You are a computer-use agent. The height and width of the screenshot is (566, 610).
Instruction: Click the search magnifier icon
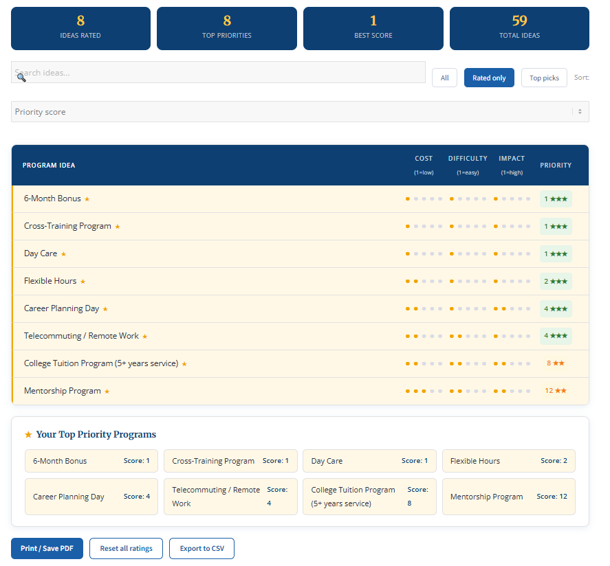point(21,77)
